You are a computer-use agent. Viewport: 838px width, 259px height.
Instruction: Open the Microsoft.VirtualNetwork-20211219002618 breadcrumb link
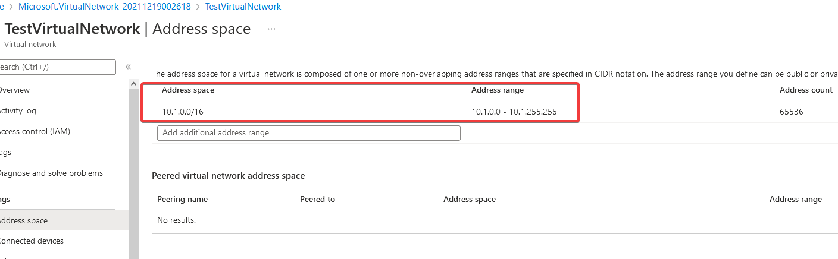click(x=106, y=7)
